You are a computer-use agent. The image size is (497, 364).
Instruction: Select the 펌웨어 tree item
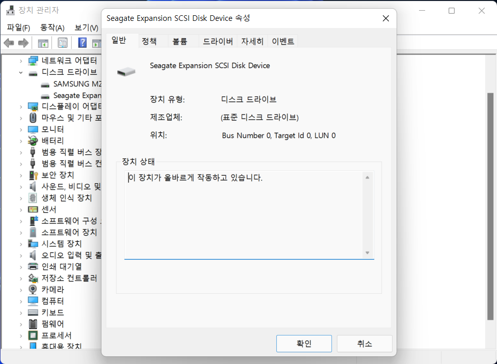pos(53,324)
